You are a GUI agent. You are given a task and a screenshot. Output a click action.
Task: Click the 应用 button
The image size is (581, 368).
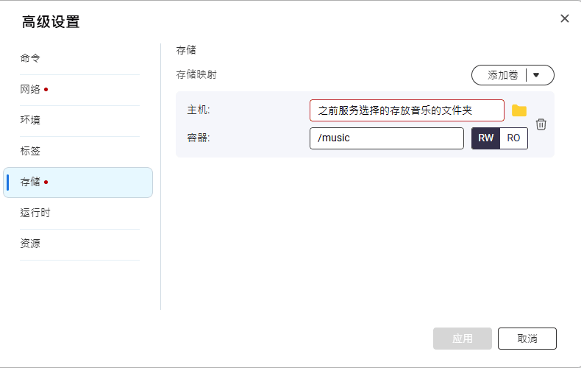tap(463, 339)
